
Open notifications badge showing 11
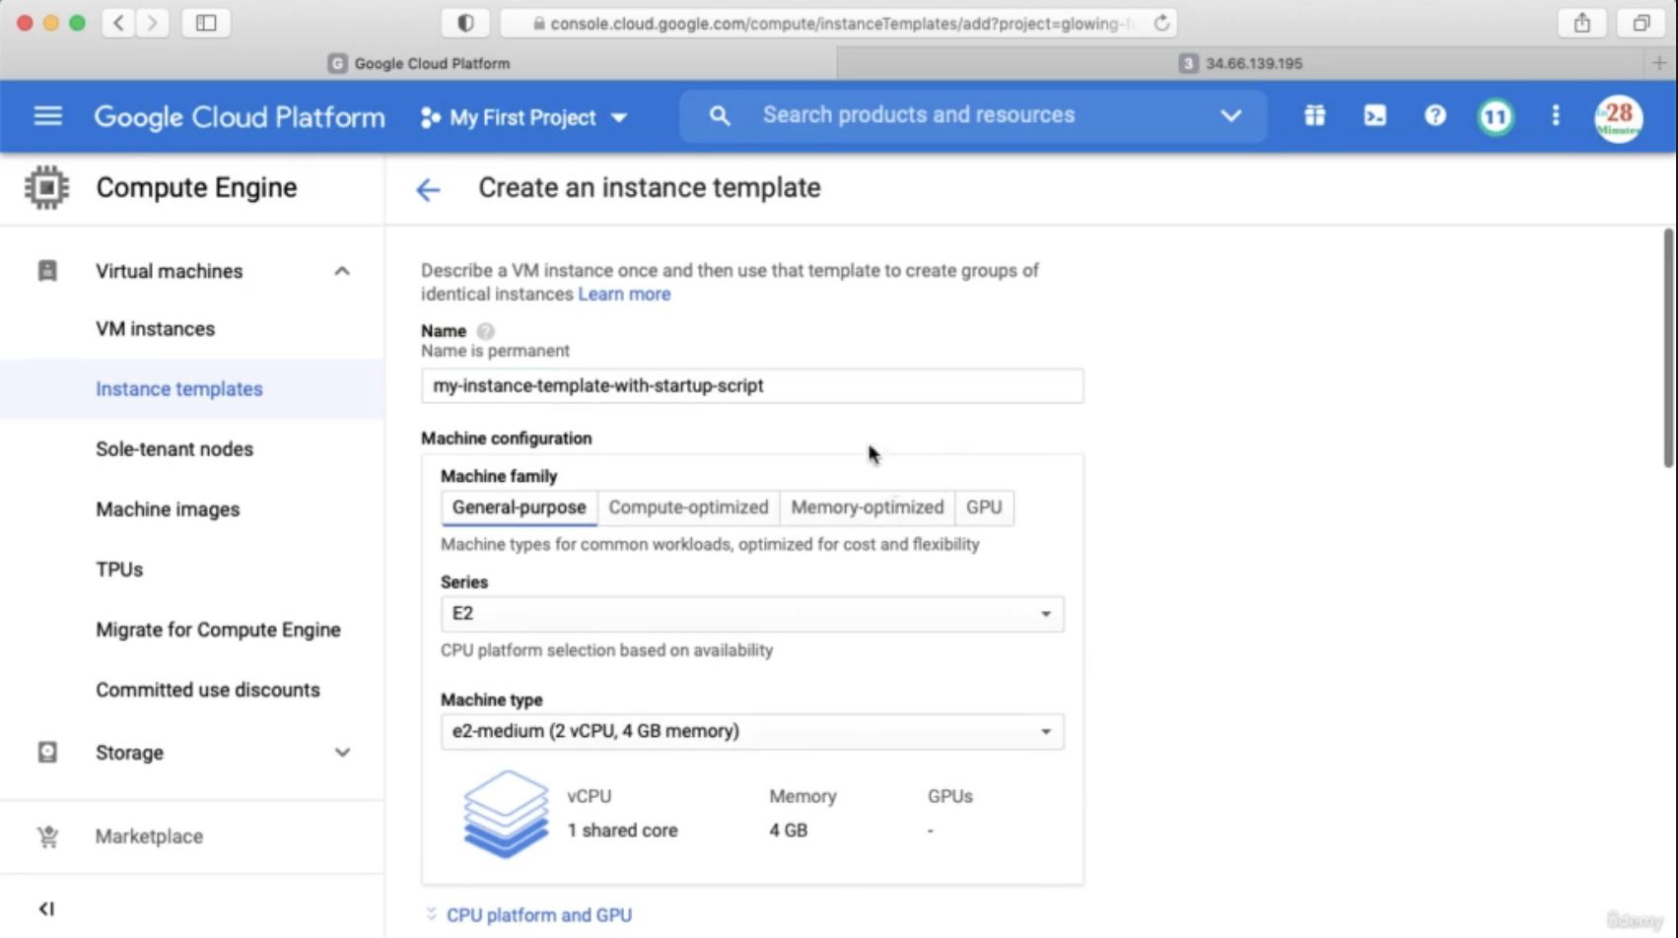(x=1495, y=116)
